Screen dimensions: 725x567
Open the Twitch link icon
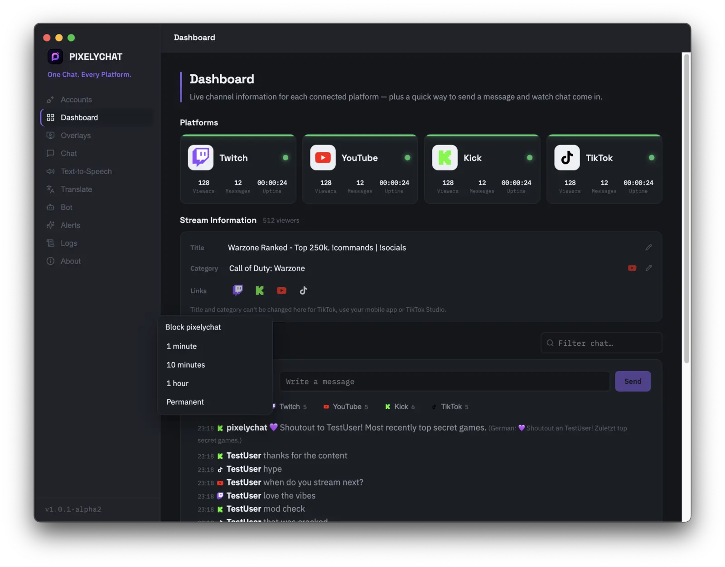pos(237,291)
